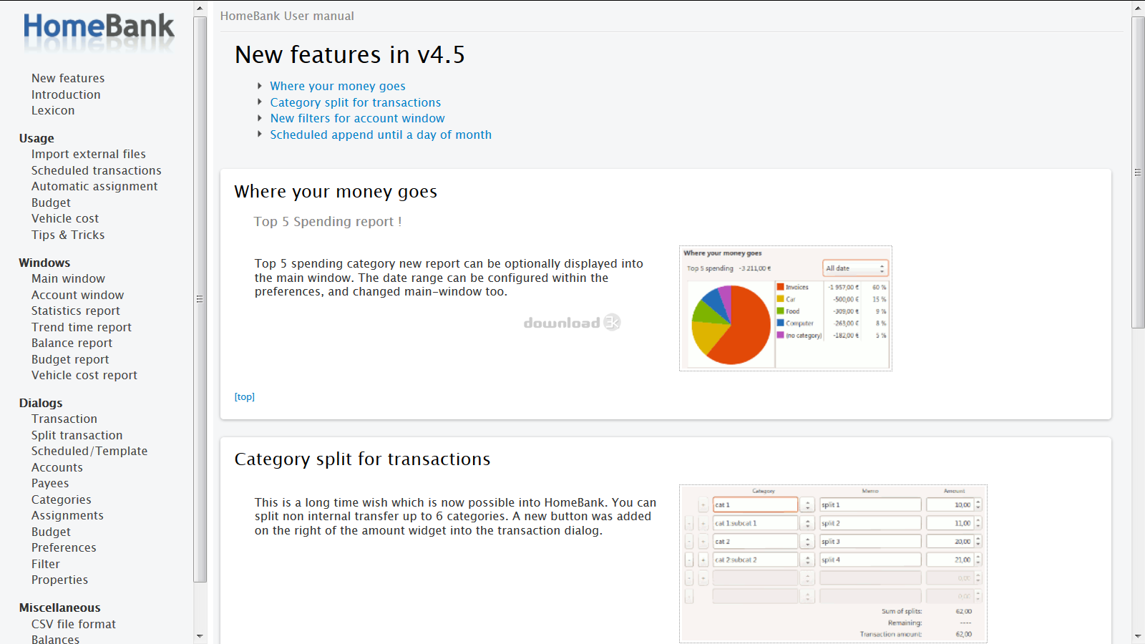This screenshot has width=1145, height=644.
Task: Open Scheduled transactions help page
Action: tap(97, 170)
